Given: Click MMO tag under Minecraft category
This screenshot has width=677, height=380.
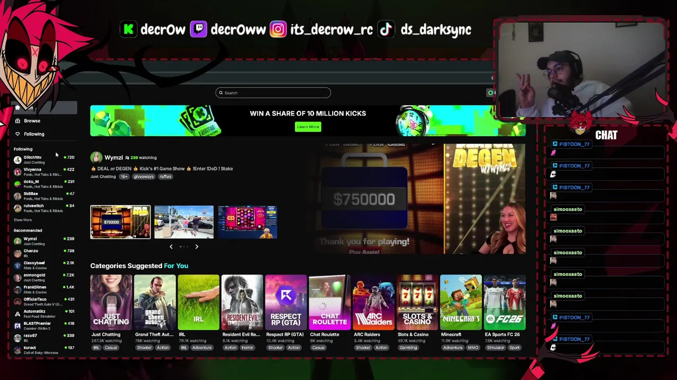Looking at the screenshot, I should click(473, 348).
